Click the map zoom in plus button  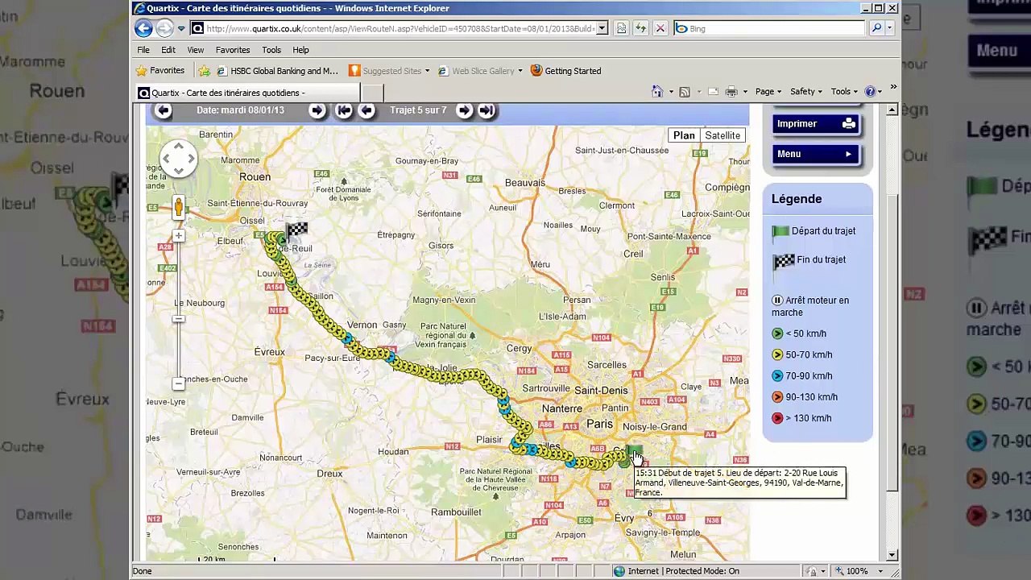(179, 236)
